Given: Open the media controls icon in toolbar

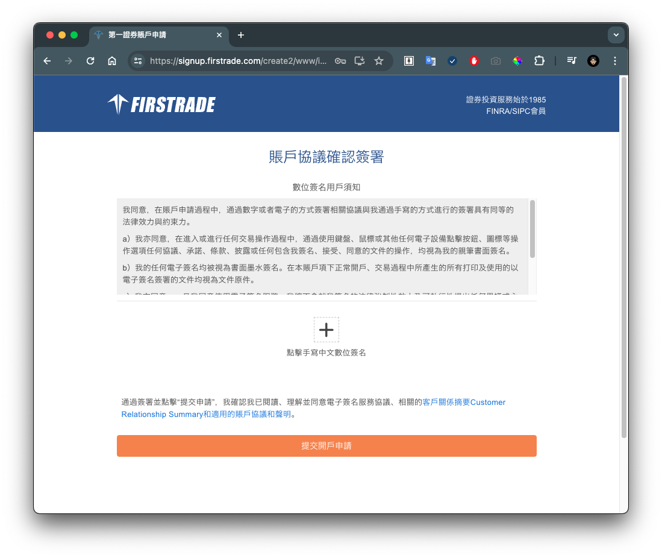Looking at the screenshot, I should [x=572, y=61].
